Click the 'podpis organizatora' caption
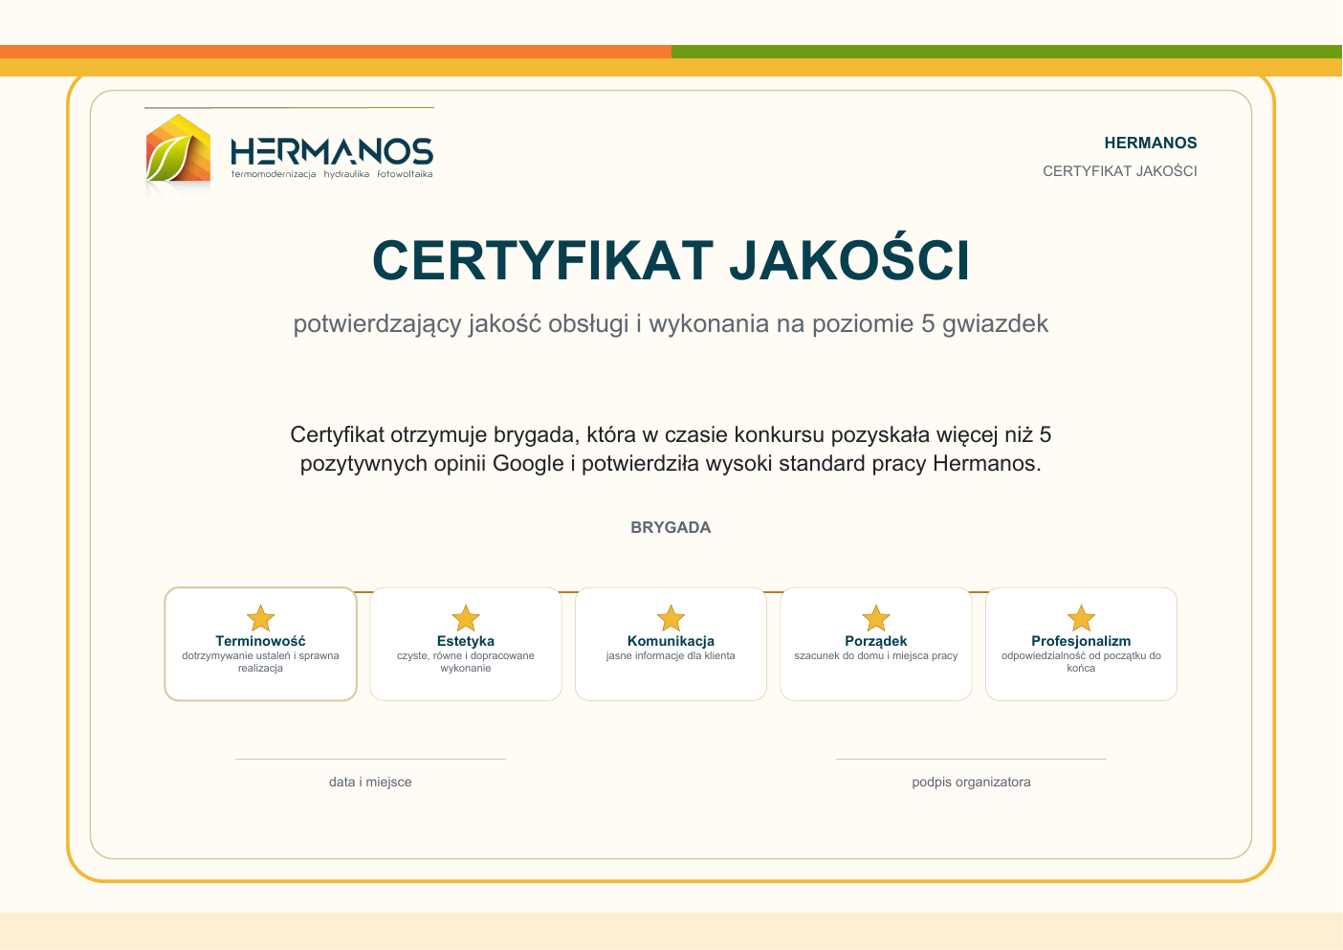Screen dimensions: 1343x950 (x=971, y=782)
